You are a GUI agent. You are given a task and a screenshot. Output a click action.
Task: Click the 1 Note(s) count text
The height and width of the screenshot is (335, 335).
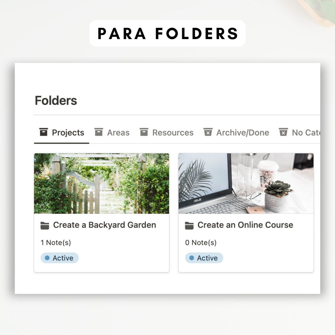(x=56, y=243)
